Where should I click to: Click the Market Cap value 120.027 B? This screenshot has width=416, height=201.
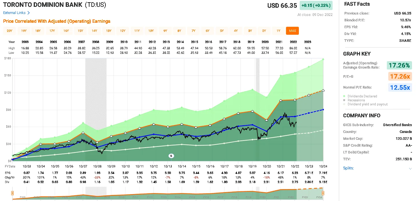point(403,139)
